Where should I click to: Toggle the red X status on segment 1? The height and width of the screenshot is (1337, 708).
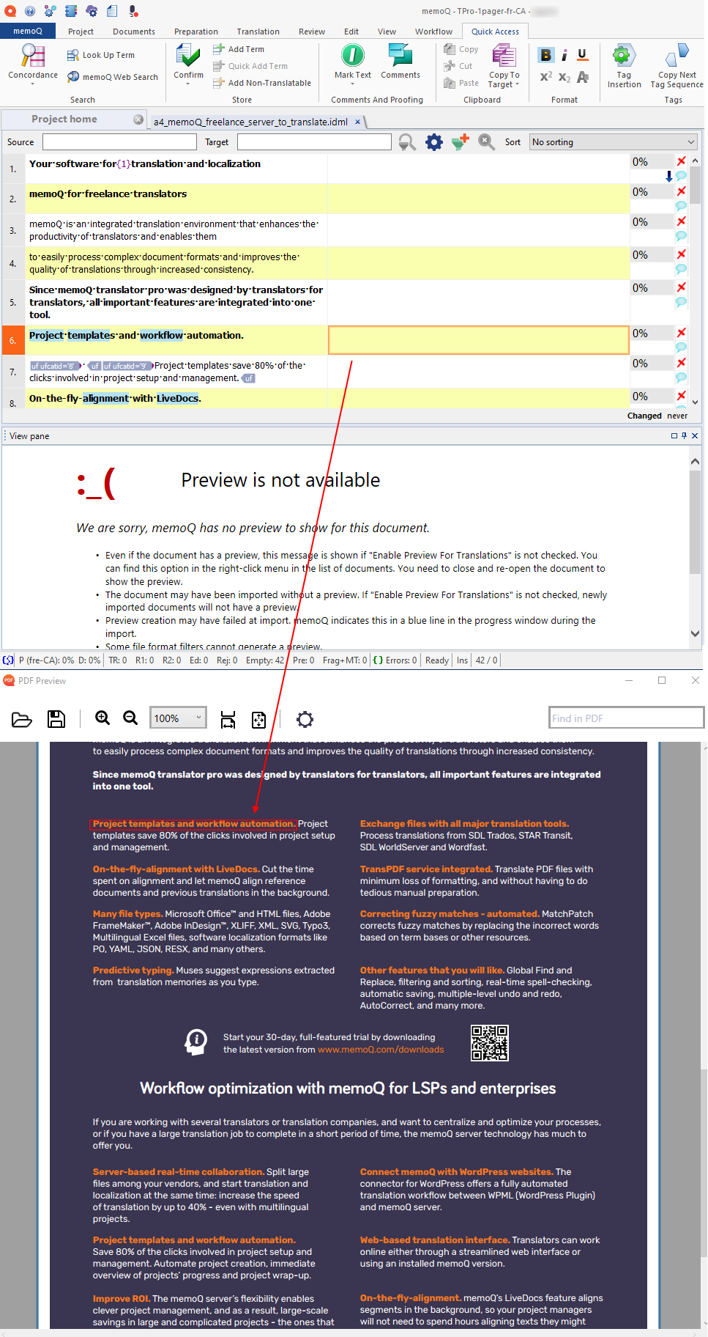tap(682, 161)
